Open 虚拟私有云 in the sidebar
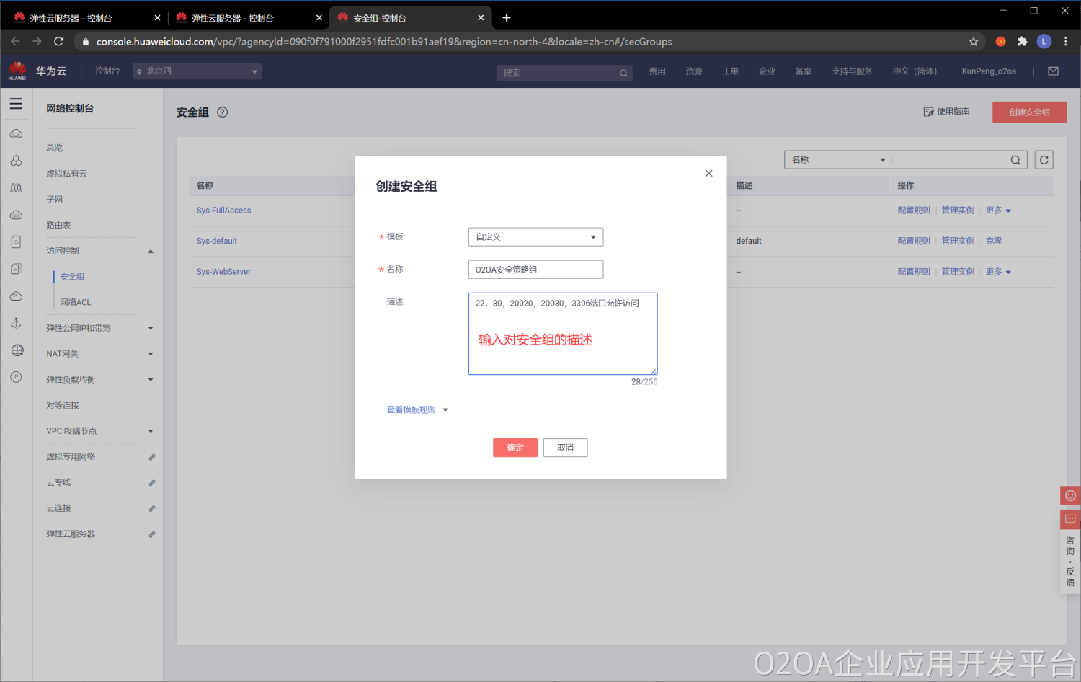Image resolution: width=1081 pixels, height=682 pixels. (67, 174)
